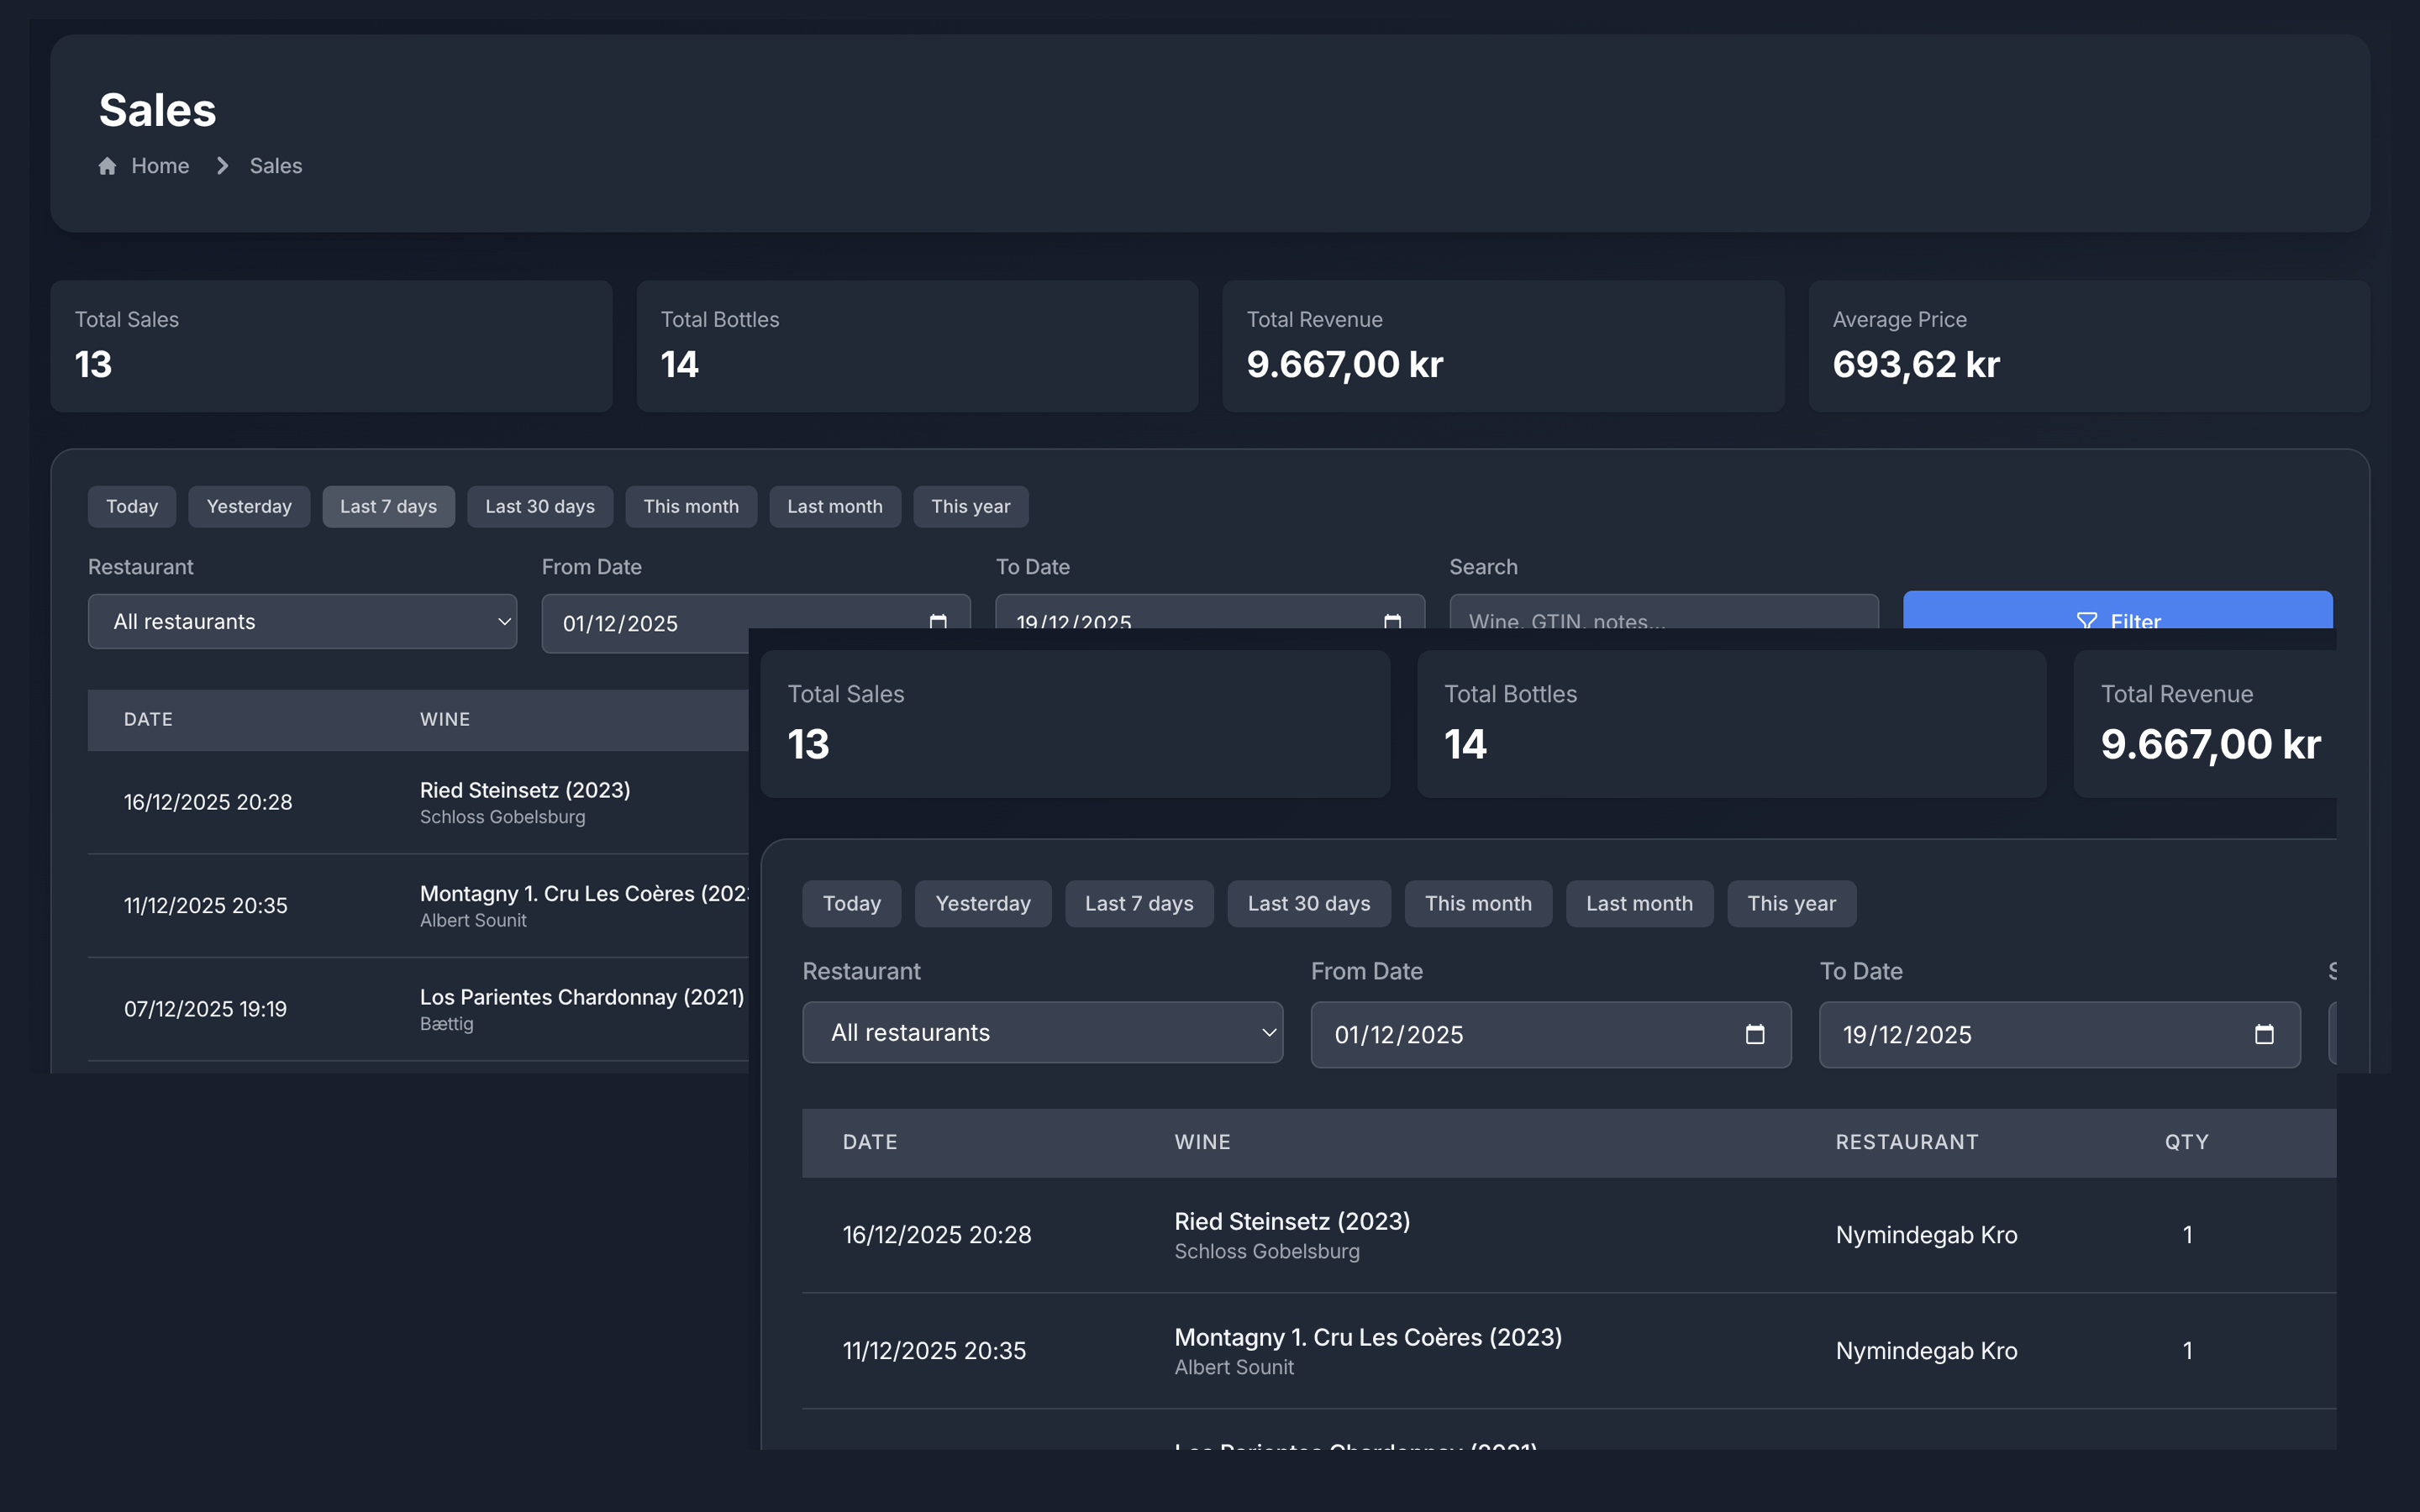The width and height of the screenshot is (2420, 1512).
Task: Click the QTY column header in inset table
Action: (2187, 1142)
